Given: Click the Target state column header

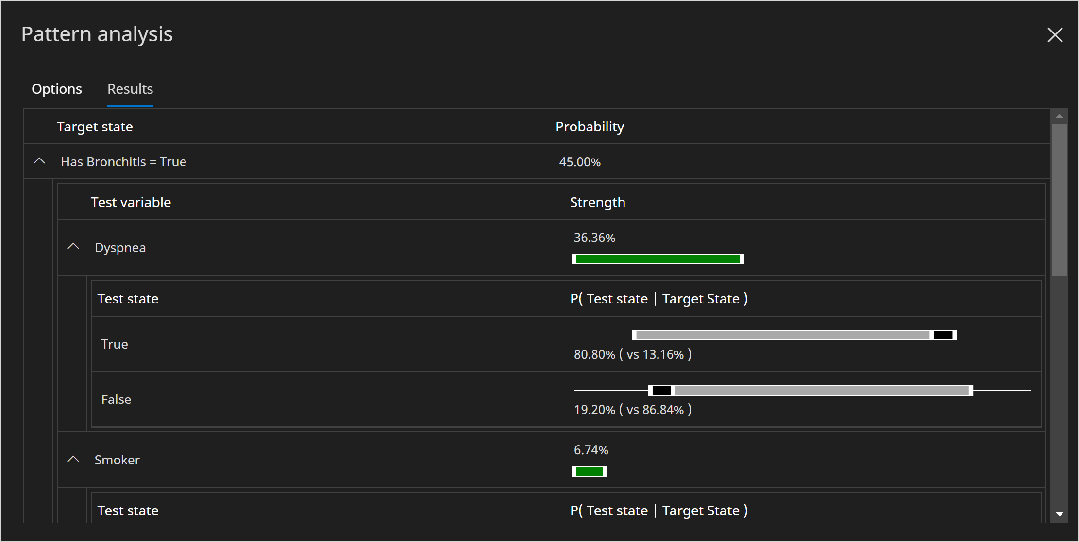Looking at the screenshot, I should click(x=94, y=126).
